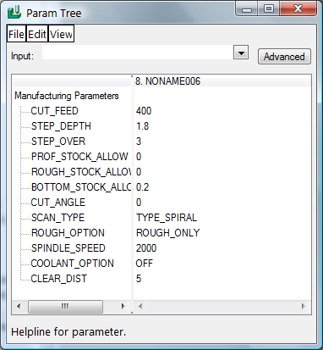This screenshot has width=323, height=350.
Task: Click the Advanced button
Action: coord(284,57)
